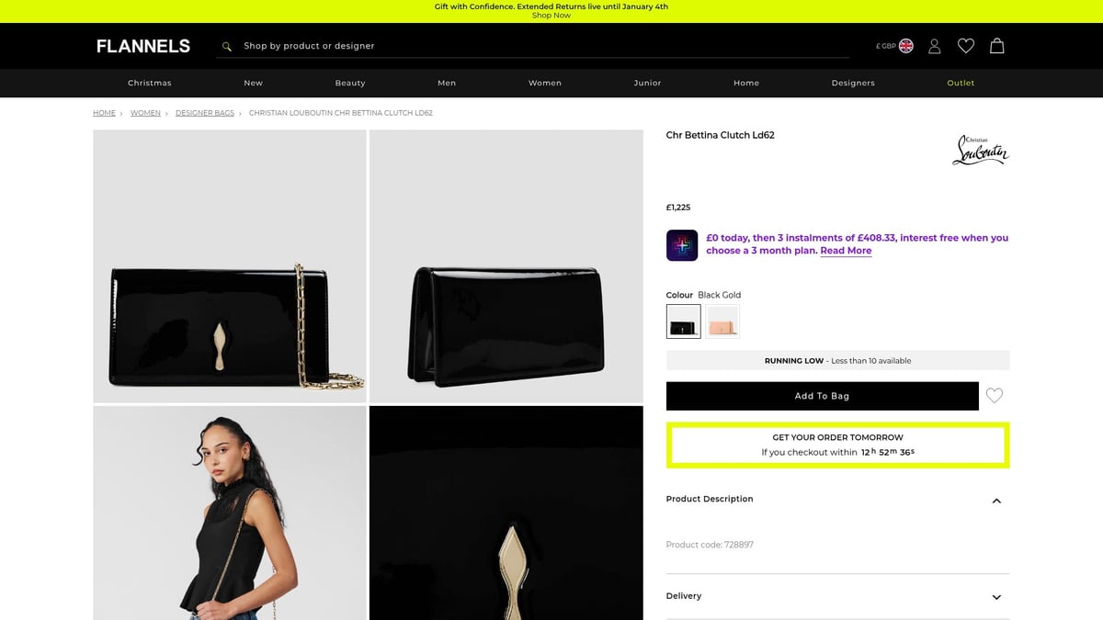This screenshot has height=620, width=1103.
Task: Click the Add To Bag button
Action: pyautogui.click(x=822, y=396)
